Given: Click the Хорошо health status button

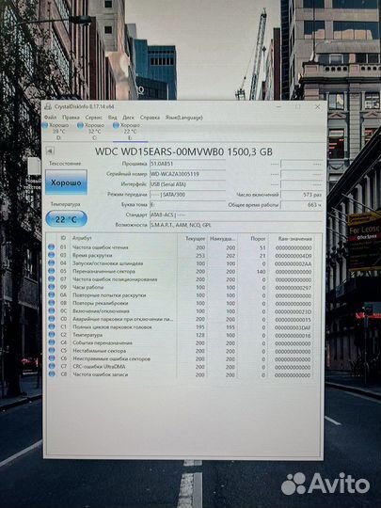Looking at the screenshot, I should [66, 183].
